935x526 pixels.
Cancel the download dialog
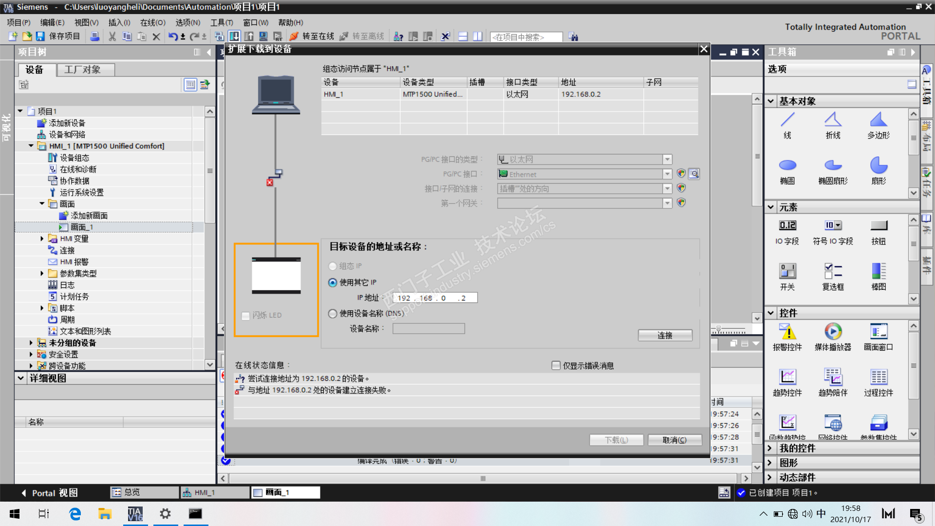coord(674,440)
